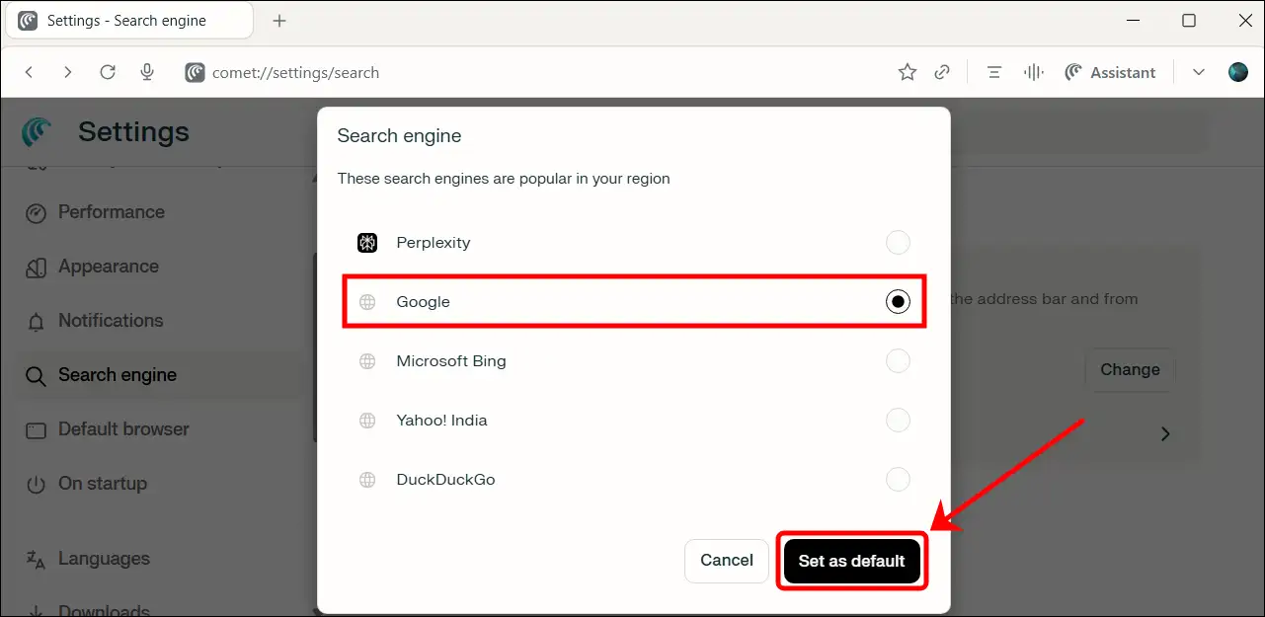Go to Performance settings section
1265x617 pixels.
tap(111, 212)
